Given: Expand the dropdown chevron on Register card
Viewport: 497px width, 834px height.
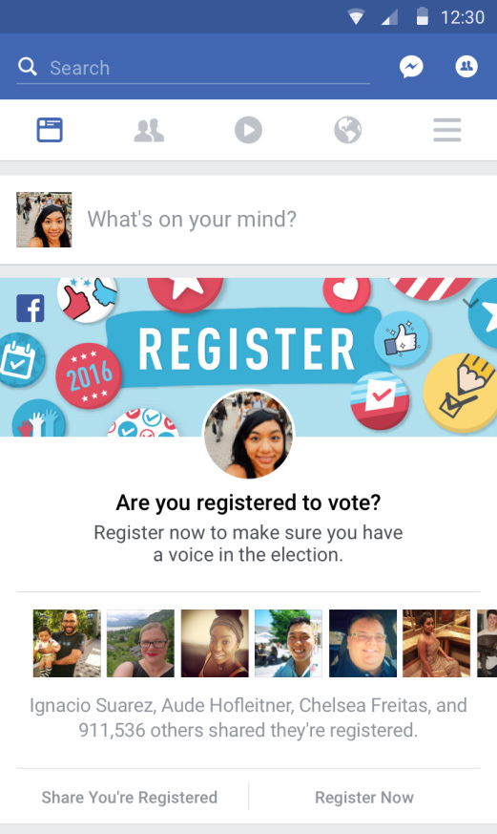Looking at the screenshot, I should [x=470, y=303].
